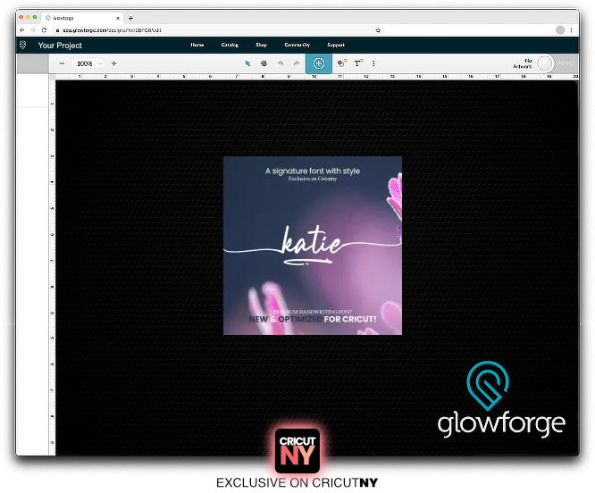Click the PRINT label

pos(566,63)
